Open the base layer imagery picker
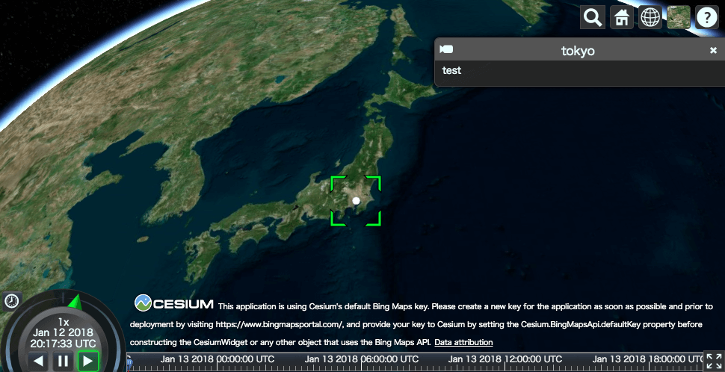Viewport: 725px width, 372px height. 679,18
